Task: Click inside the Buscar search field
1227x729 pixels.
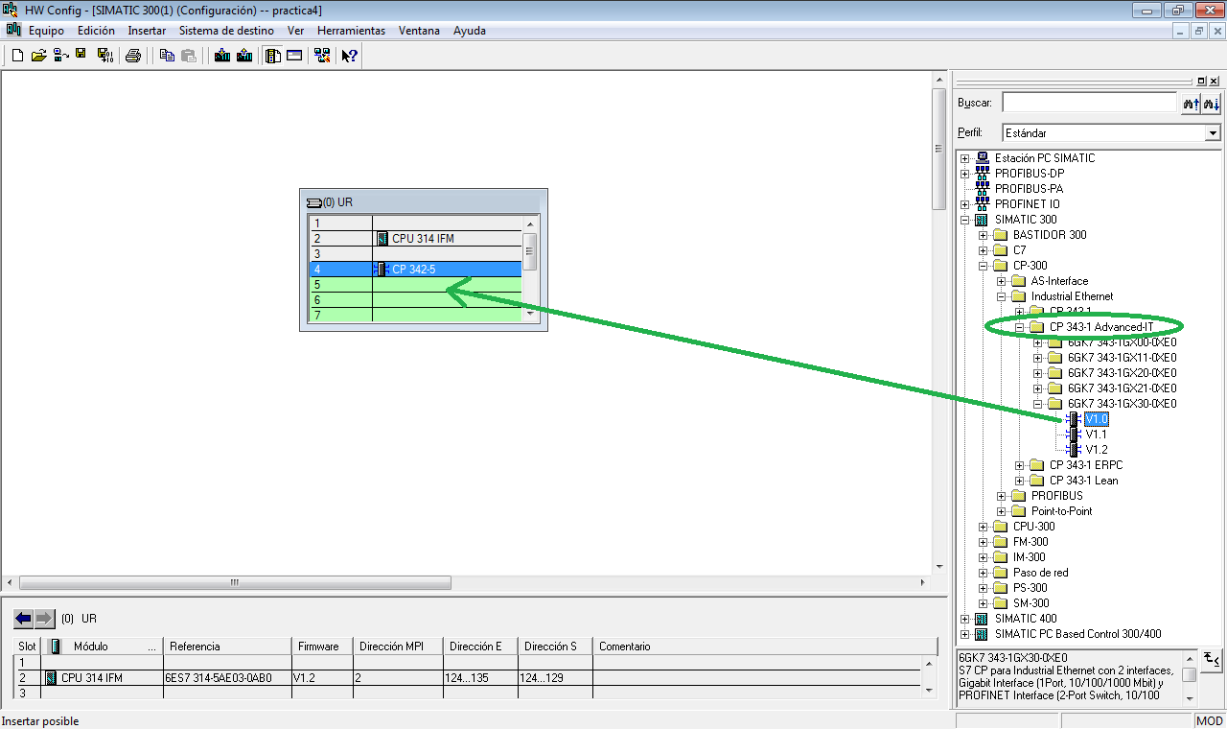Action: click(1089, 103)
